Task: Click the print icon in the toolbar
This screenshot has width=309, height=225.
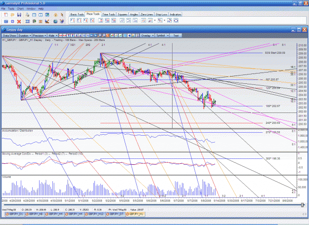Action: [27, 15]
